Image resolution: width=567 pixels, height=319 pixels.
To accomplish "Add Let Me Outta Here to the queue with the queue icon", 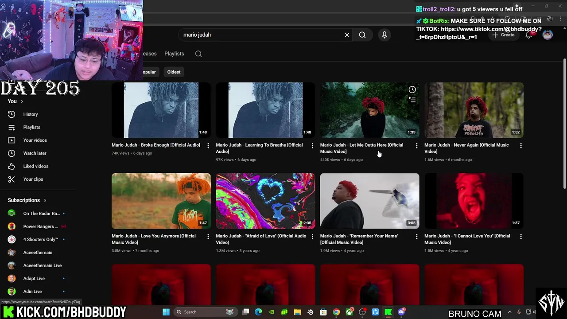I will 412,100.
